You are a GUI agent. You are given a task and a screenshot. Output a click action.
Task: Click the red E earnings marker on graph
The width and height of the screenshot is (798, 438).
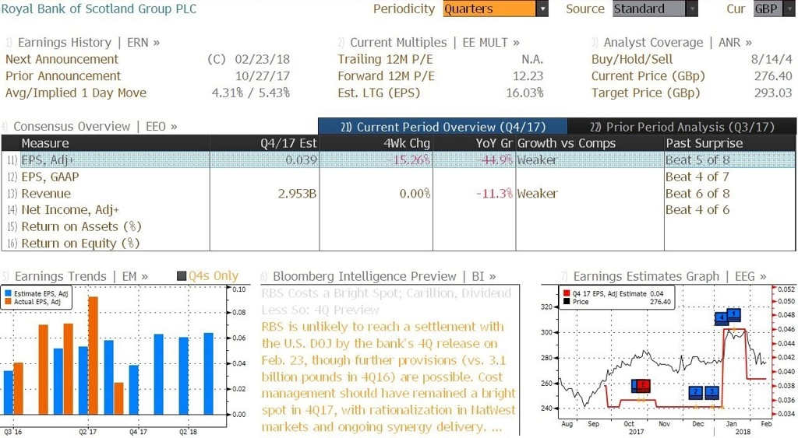pyautogui.click(x=644, y=385)
